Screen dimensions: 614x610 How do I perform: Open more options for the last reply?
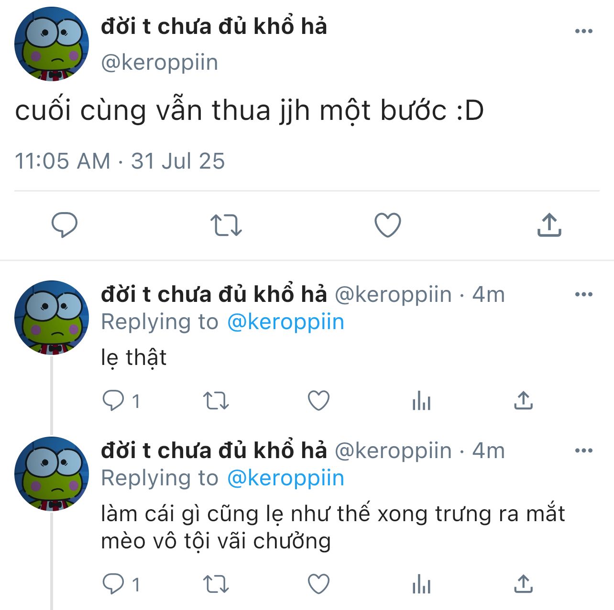[x=583, y=450]
